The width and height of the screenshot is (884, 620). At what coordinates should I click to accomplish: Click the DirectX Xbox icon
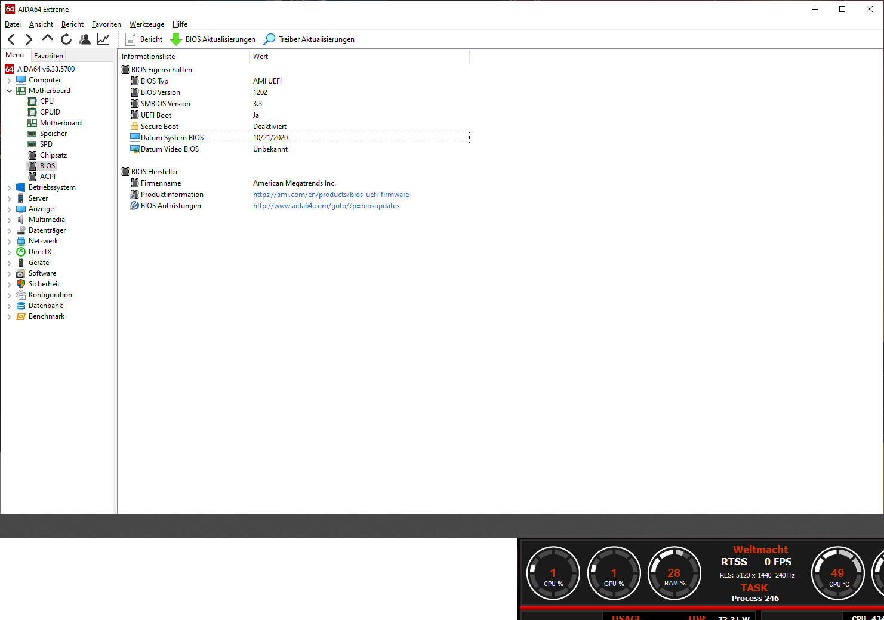21,252
